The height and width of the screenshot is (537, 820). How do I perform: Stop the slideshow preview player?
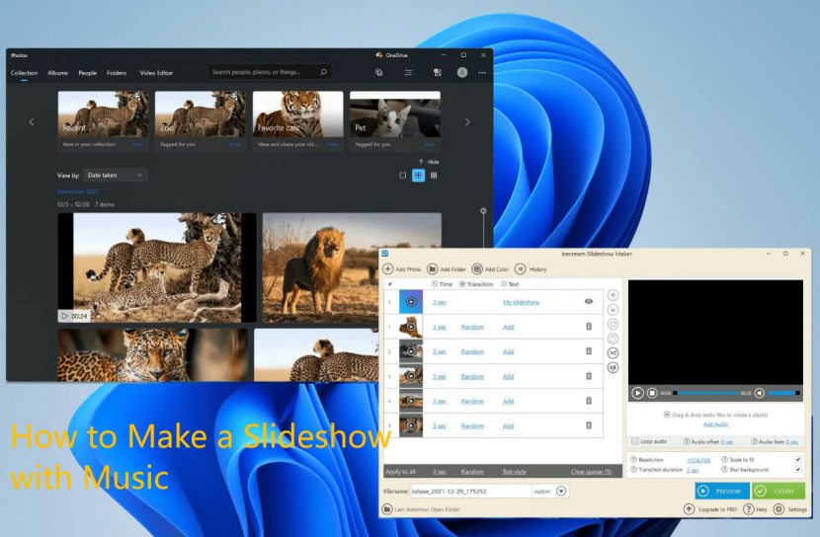pyautogui.click(x=652, y=393)
